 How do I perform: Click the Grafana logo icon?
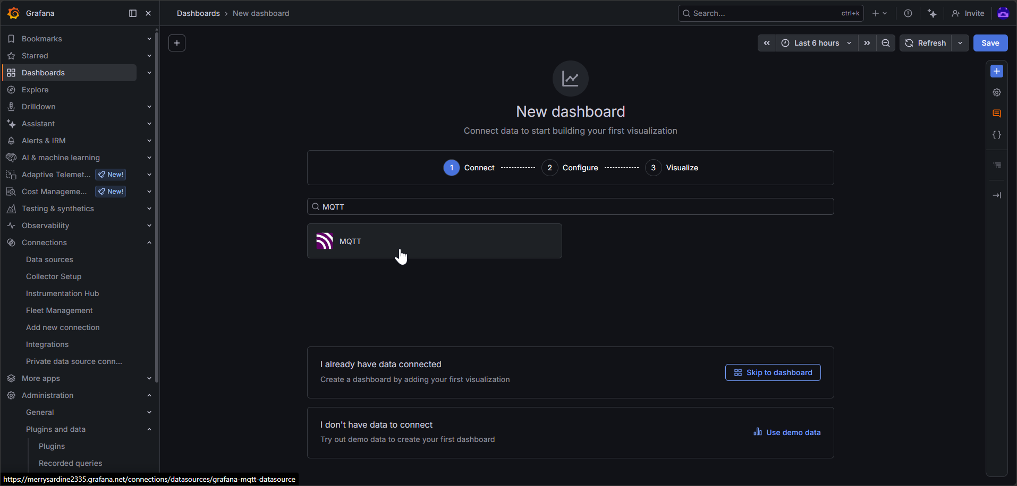(x=14, y=13)
